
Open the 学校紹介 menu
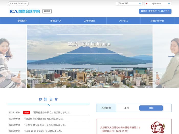(22, 21)
